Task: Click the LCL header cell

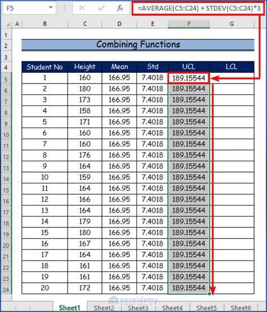Action: click(232, 67)
